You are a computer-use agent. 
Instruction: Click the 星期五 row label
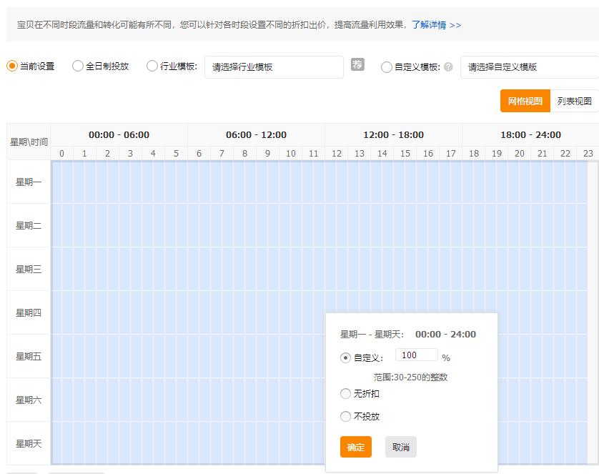point(29,356)
